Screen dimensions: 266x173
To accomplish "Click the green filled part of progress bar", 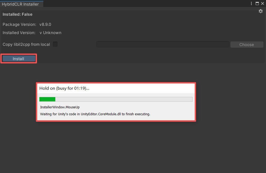I will [47, 99].
